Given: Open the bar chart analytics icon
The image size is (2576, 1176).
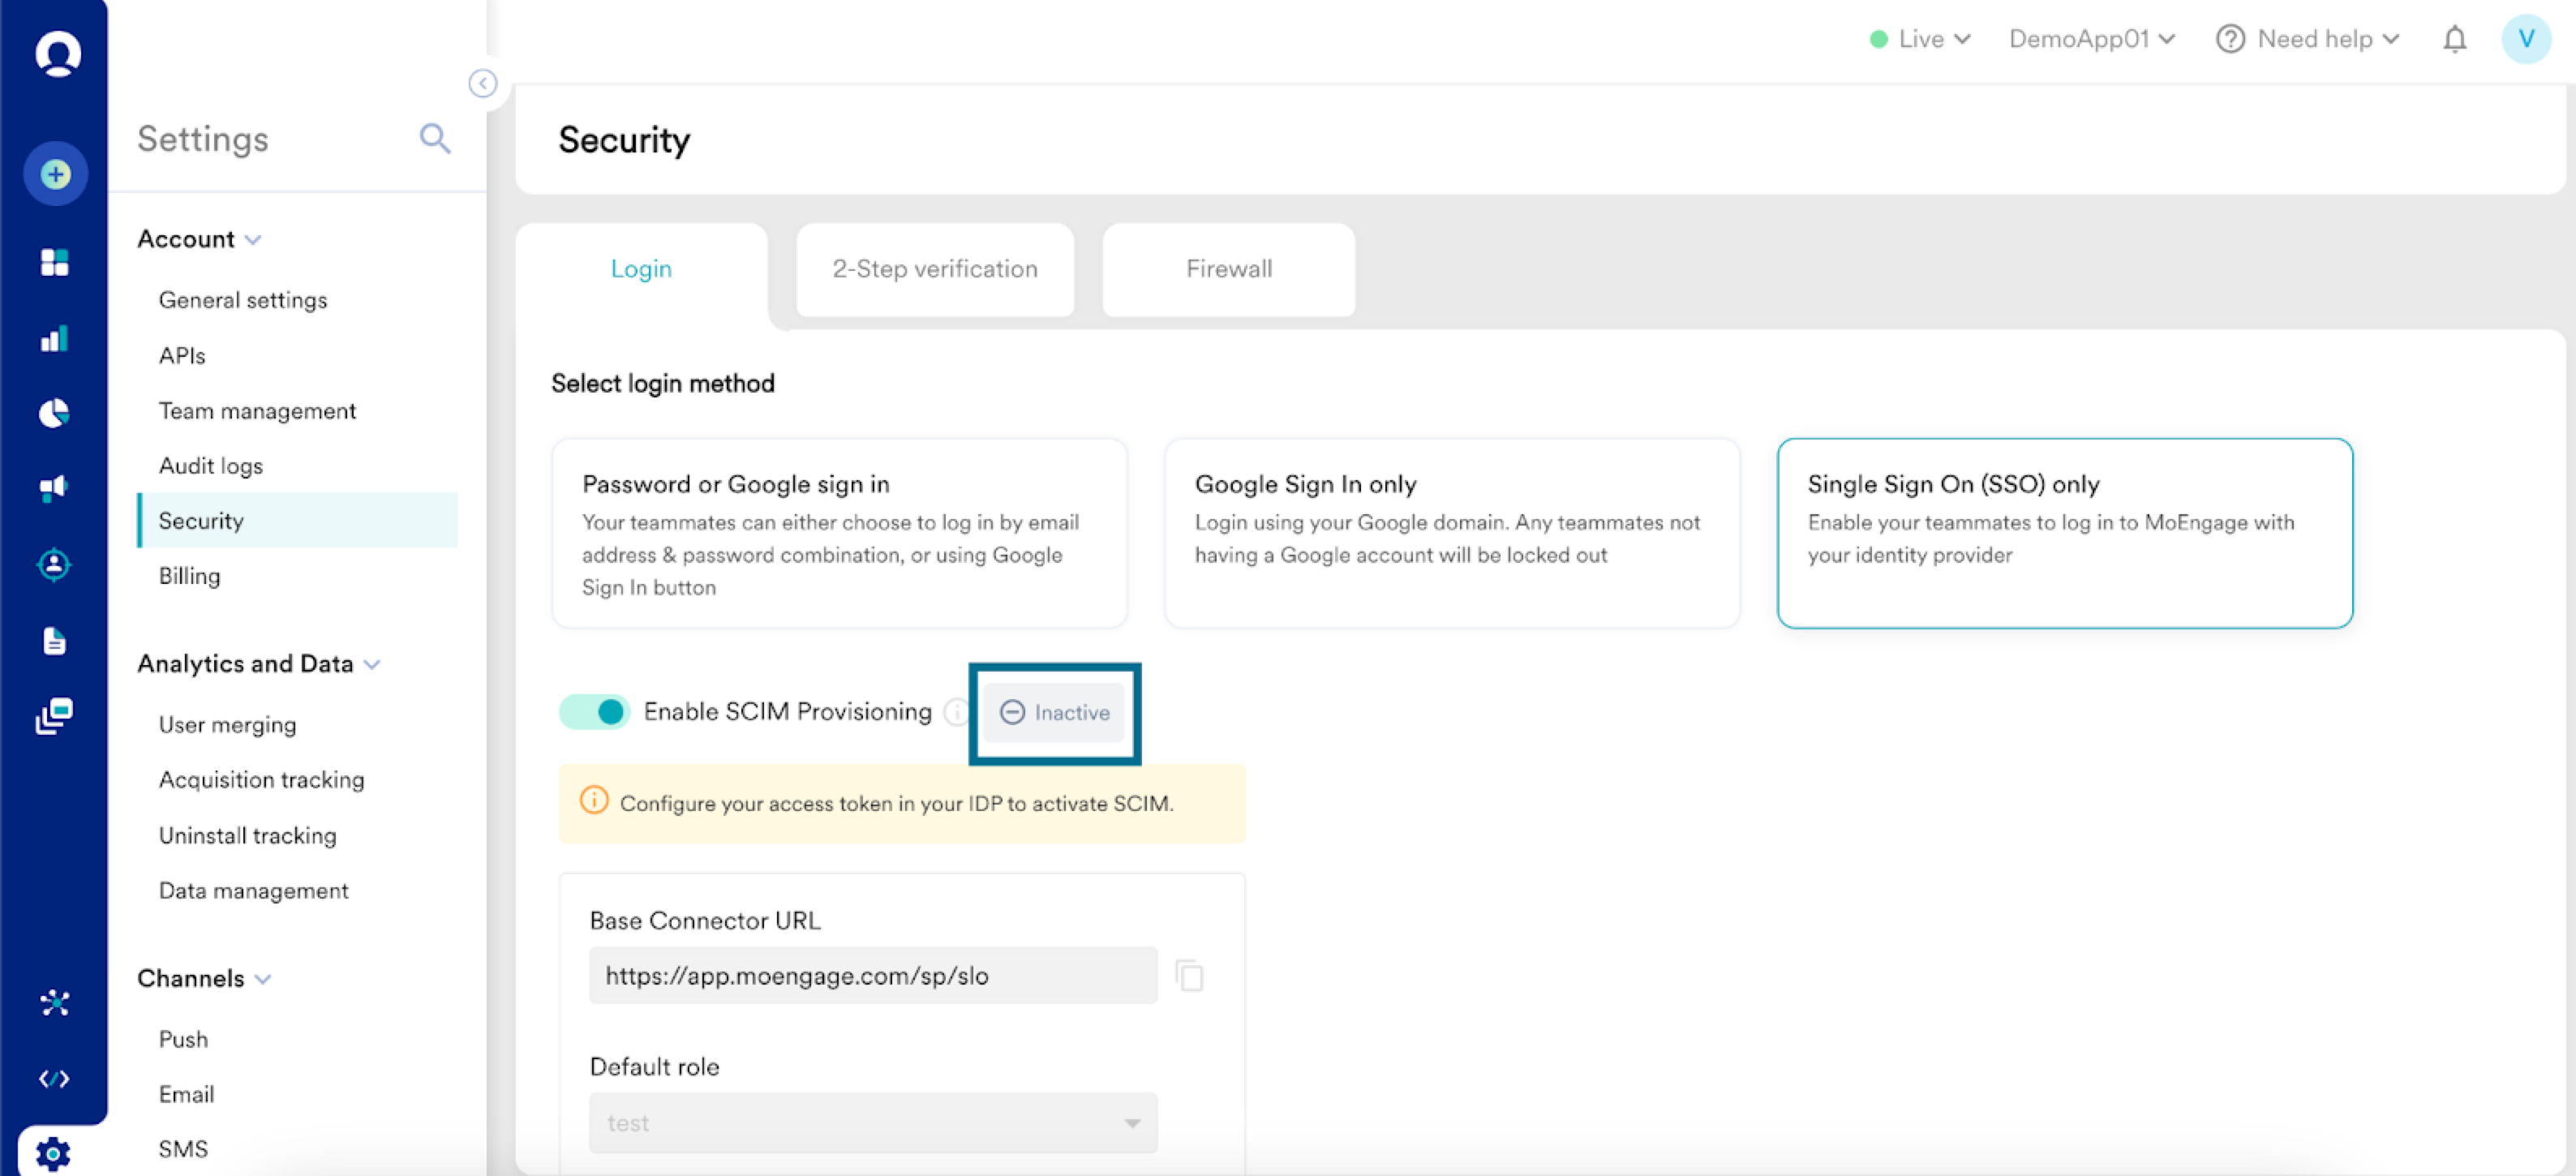Looking at the screenshot, I should tap(55, 339).
